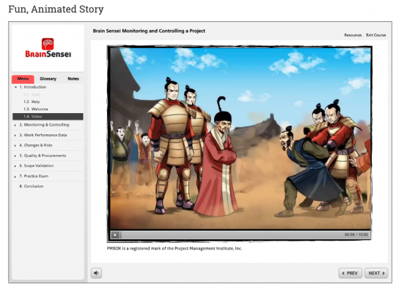Viewport: 399px width, 294px height.
Task: Open 2. Monitoring & Controlling section
Action: [x=45, y=125]
